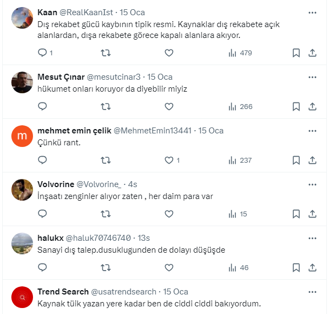
Task: Reply to Kaan's tweet
Action: tap(43, 53)
